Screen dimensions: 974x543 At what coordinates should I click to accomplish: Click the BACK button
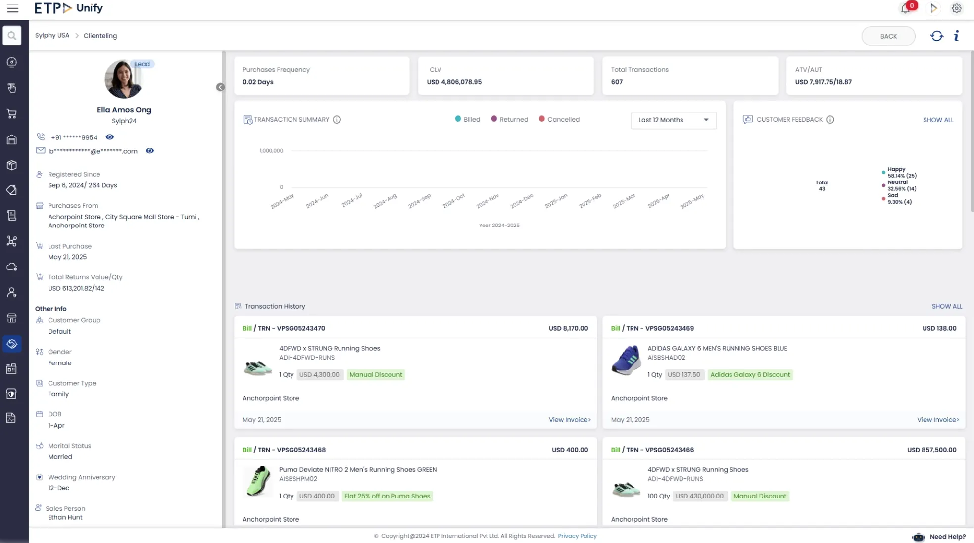(x=888, y=36)
